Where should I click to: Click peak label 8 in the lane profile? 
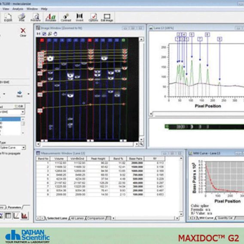207,34
